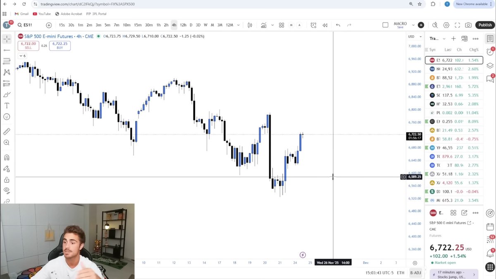Select the ES row in watchlist
Image resolution: width=496 pixels, height=279 pixels.
tap(454, 60)
